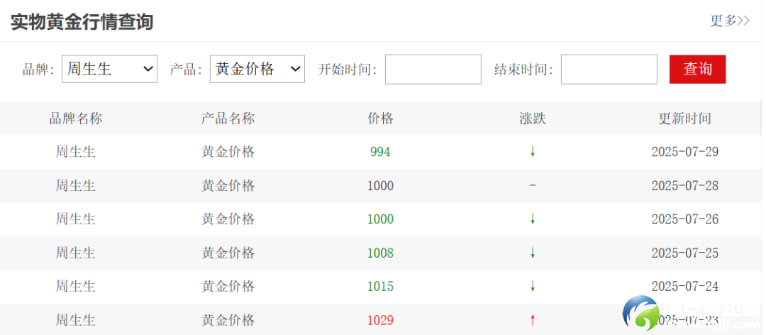Click the green price 1000 in the 2025-07-26 row

(x=381, y=219)
